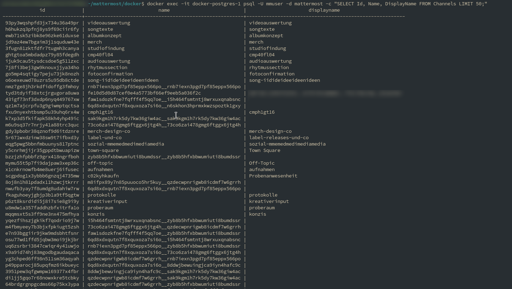The width and height of the screenshot is (512, 289).
Task: Click the 'name' column header
Action: 164,10
